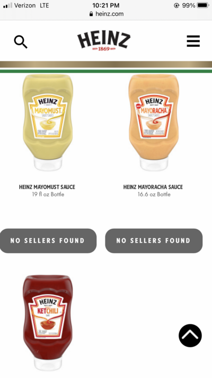
Task: Tap the rotation lock status icon
Action: 176,5
